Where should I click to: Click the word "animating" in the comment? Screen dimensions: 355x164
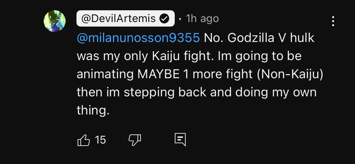105,74
